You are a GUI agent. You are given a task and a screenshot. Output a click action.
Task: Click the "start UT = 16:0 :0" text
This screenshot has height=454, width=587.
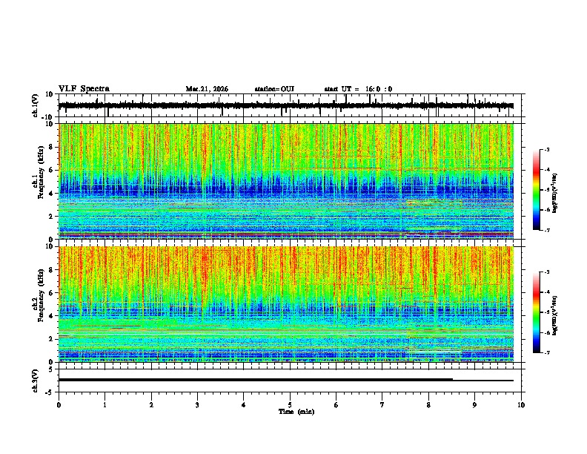358,89
